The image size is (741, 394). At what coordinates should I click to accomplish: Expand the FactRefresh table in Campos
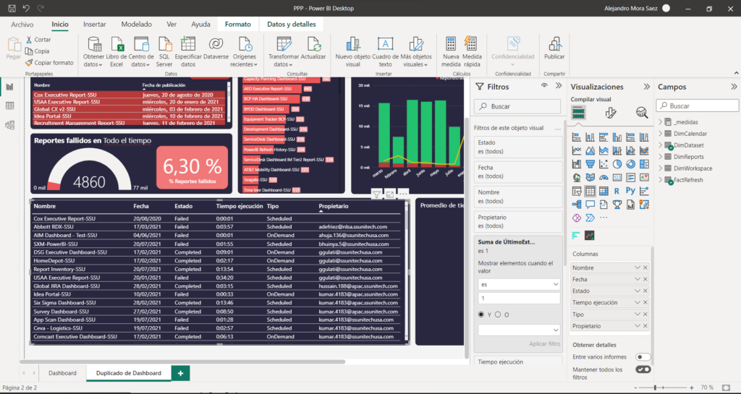[x=660, y=180]
